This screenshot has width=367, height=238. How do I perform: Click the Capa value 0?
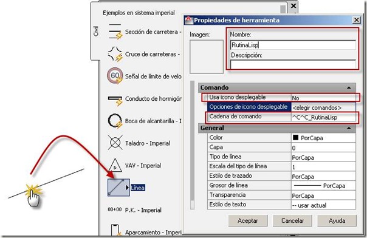point(323,148)
